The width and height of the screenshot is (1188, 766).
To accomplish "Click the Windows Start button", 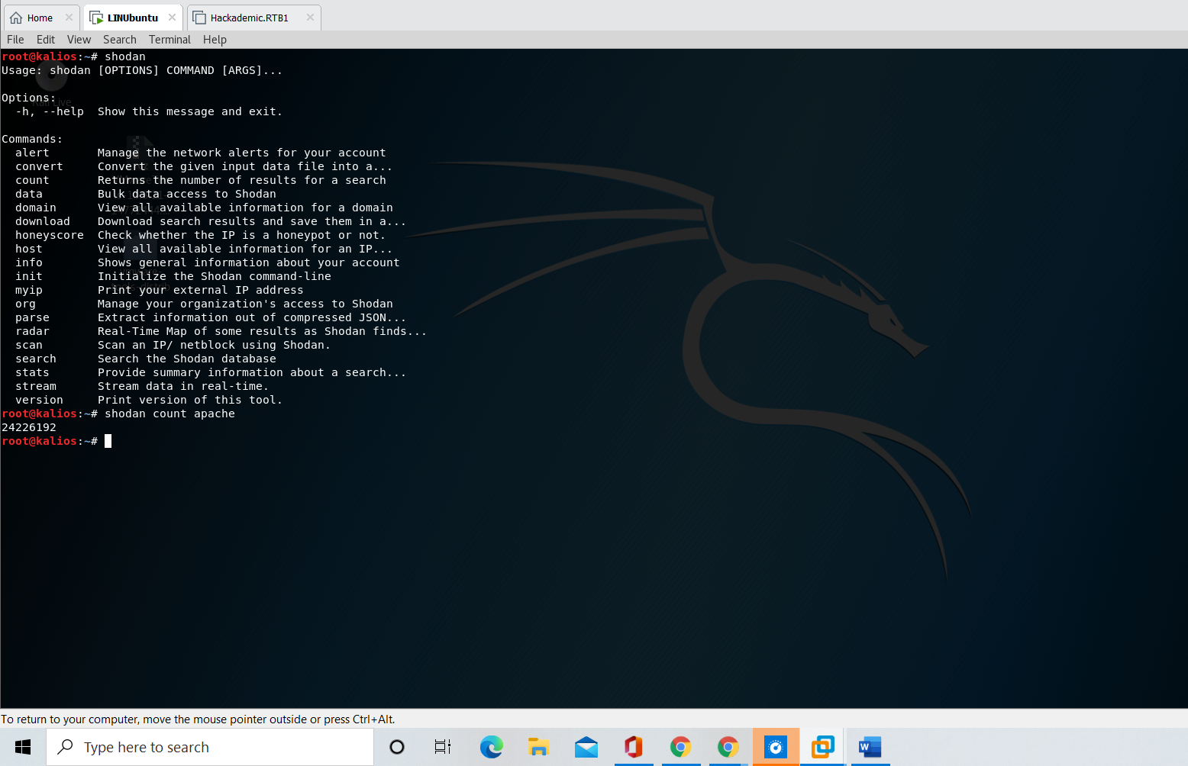I will (x=23, y=747).
